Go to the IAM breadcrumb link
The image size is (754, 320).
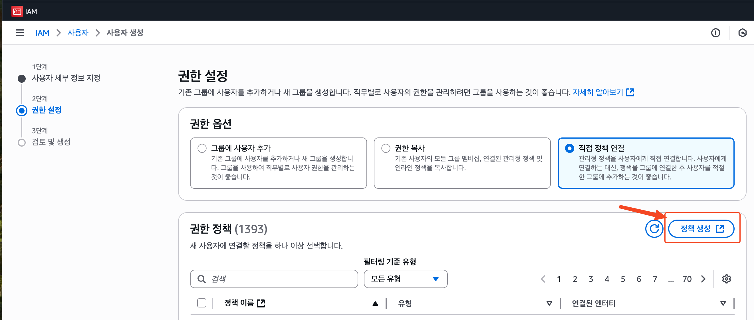pos(42,33)
